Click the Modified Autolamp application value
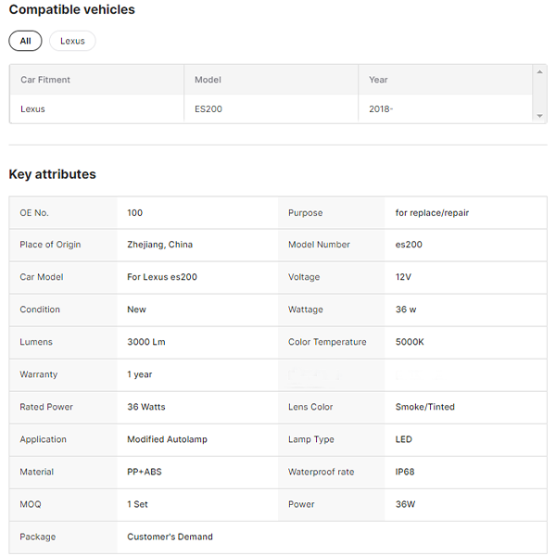 coord(167,439)
